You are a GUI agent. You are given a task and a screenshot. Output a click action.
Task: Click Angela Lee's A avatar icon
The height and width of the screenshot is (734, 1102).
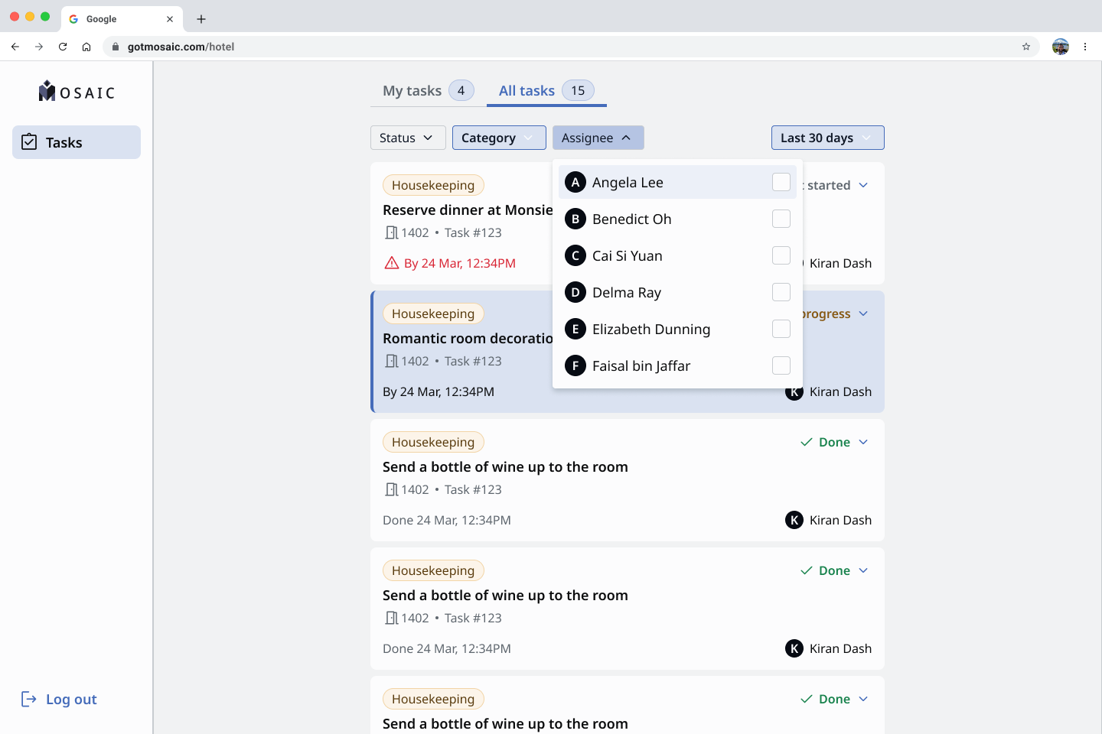point(575,182)
